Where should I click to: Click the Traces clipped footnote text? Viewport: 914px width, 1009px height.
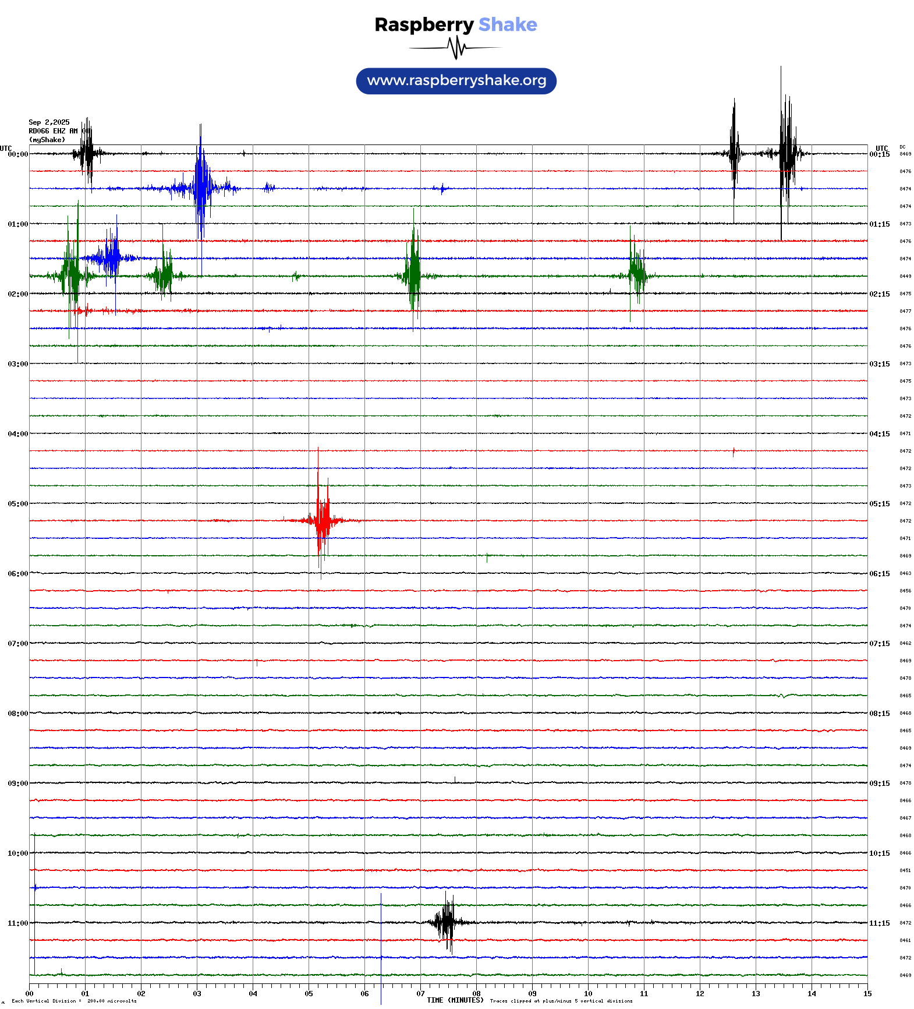click(561, 1001)
